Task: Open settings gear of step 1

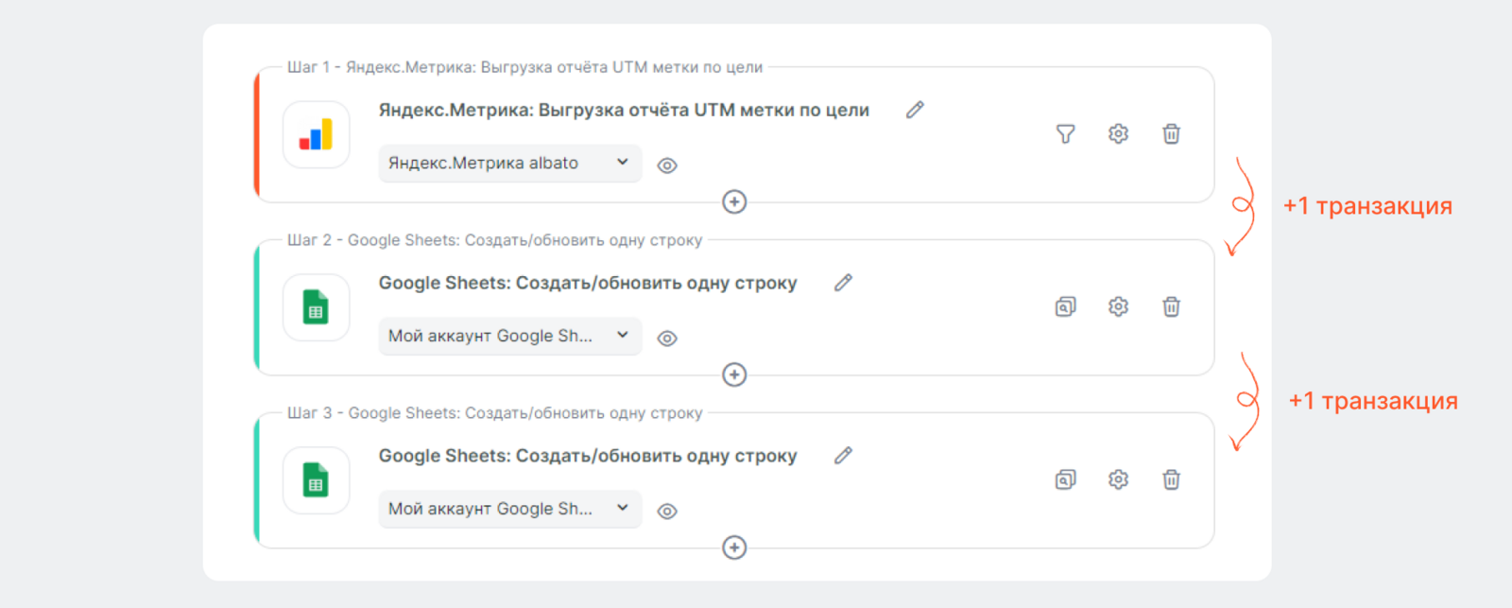Action: click(x=1118, y=134)
